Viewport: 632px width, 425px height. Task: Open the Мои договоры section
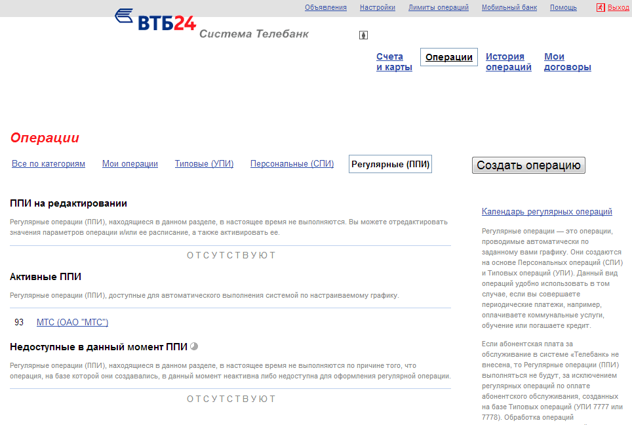[x=567, y=62]
